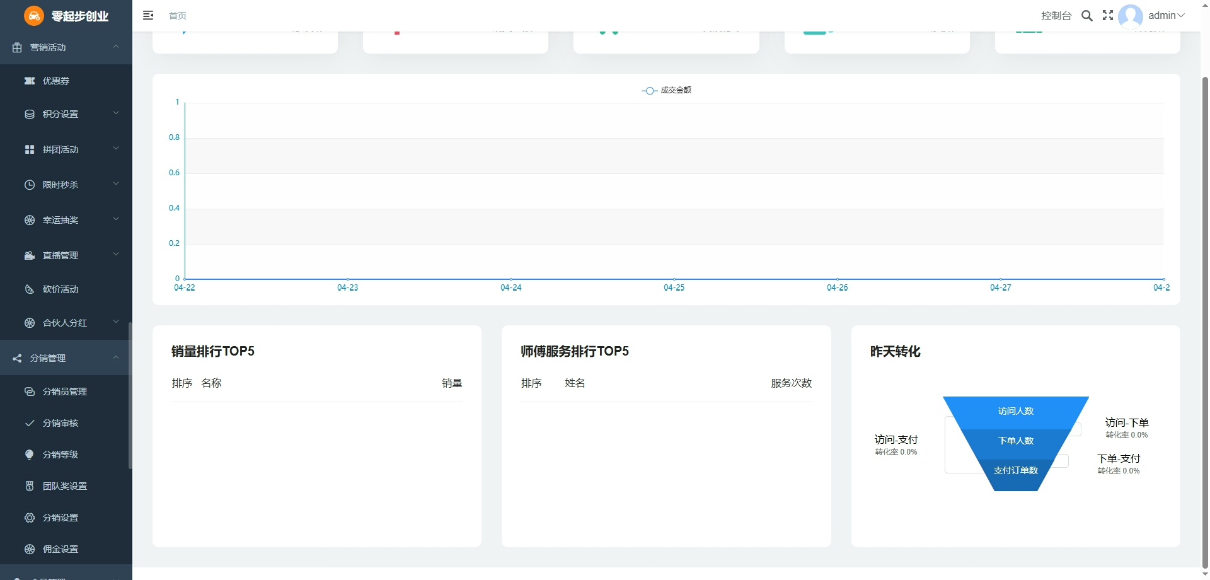Toggle 成交金额 legend series visibility
Screen dimensions: 1210x580
667,90
